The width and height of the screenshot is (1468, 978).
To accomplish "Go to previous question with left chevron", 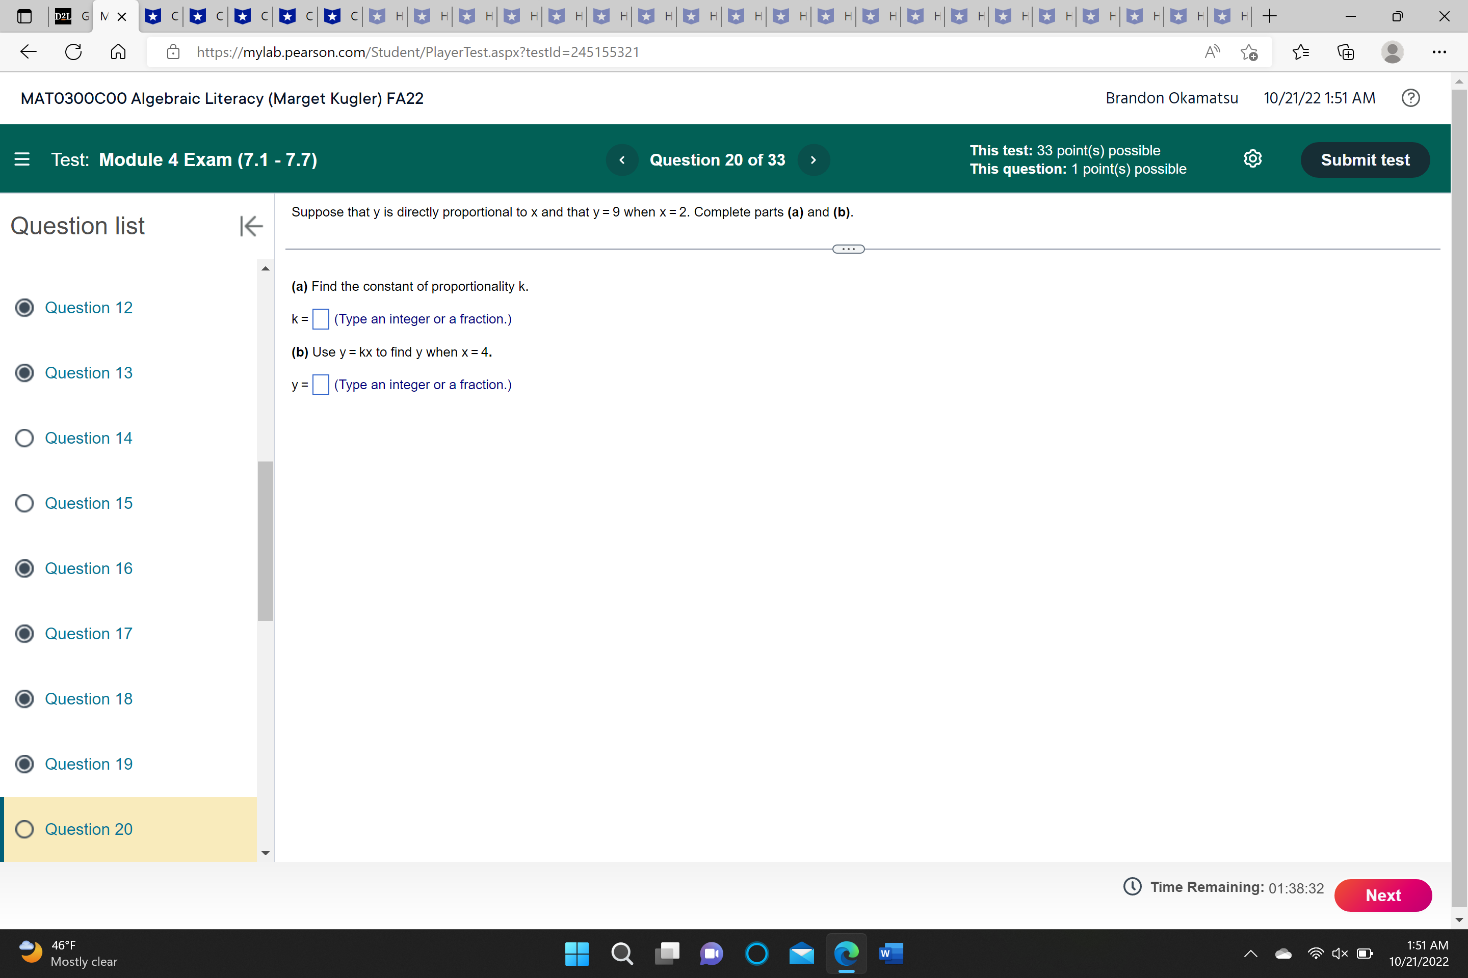I will tap(622, 159).
